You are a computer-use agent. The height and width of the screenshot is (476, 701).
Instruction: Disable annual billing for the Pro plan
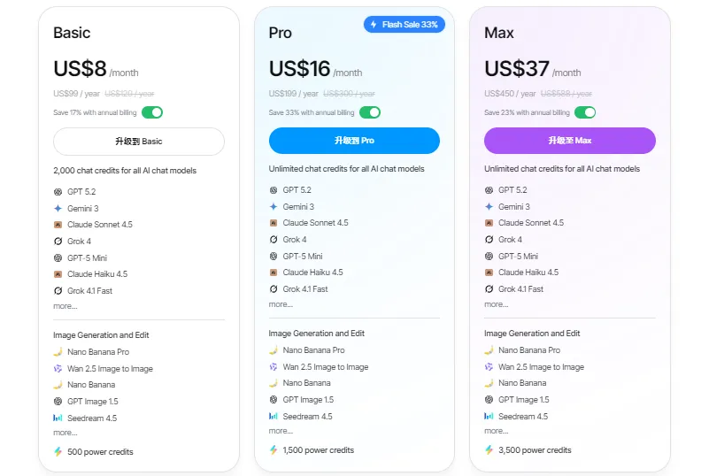pos(369,112)
